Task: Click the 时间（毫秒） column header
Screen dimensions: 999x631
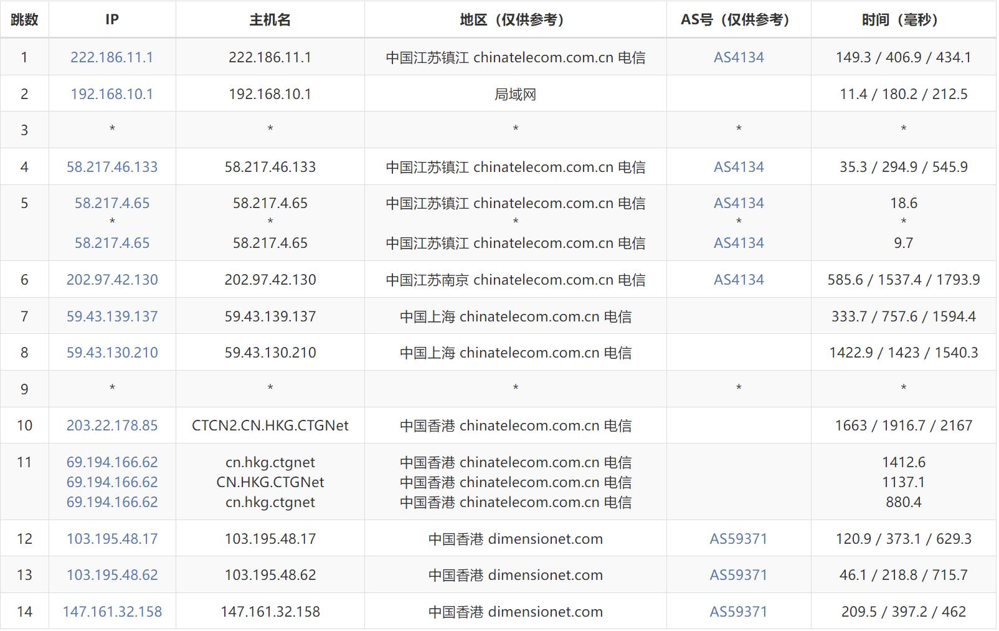Action: click(x=904, y=20)
